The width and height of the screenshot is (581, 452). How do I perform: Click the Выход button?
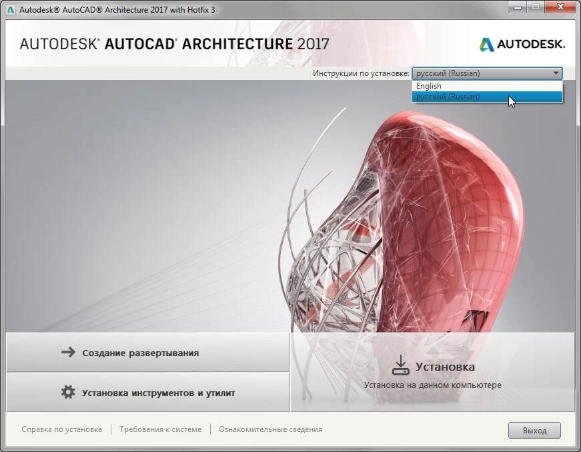[x=534, y=431]
